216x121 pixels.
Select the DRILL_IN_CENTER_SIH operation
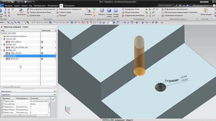[x=19, y=47]
